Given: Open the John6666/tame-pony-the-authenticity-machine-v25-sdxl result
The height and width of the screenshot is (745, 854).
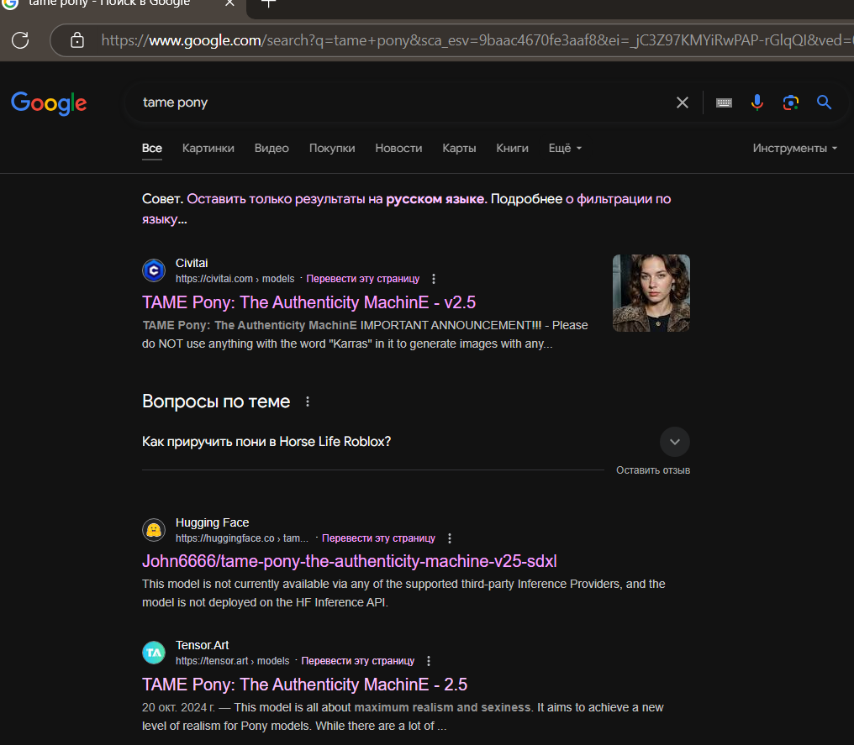Looking at the screenshot, I should pos(349,561).
